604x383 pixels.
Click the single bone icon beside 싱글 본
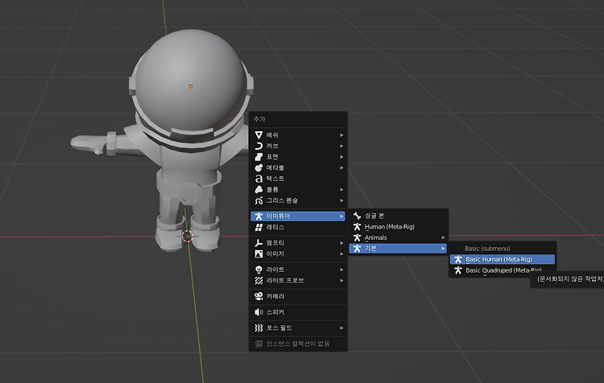(357, 216)
